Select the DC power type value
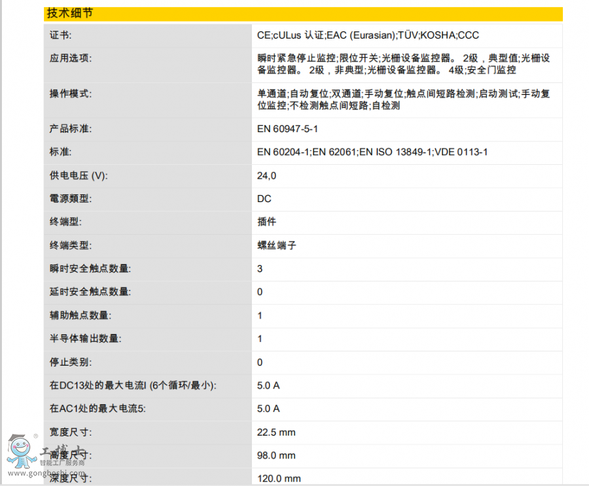589x486 pixels. click(x=264, y=199)
